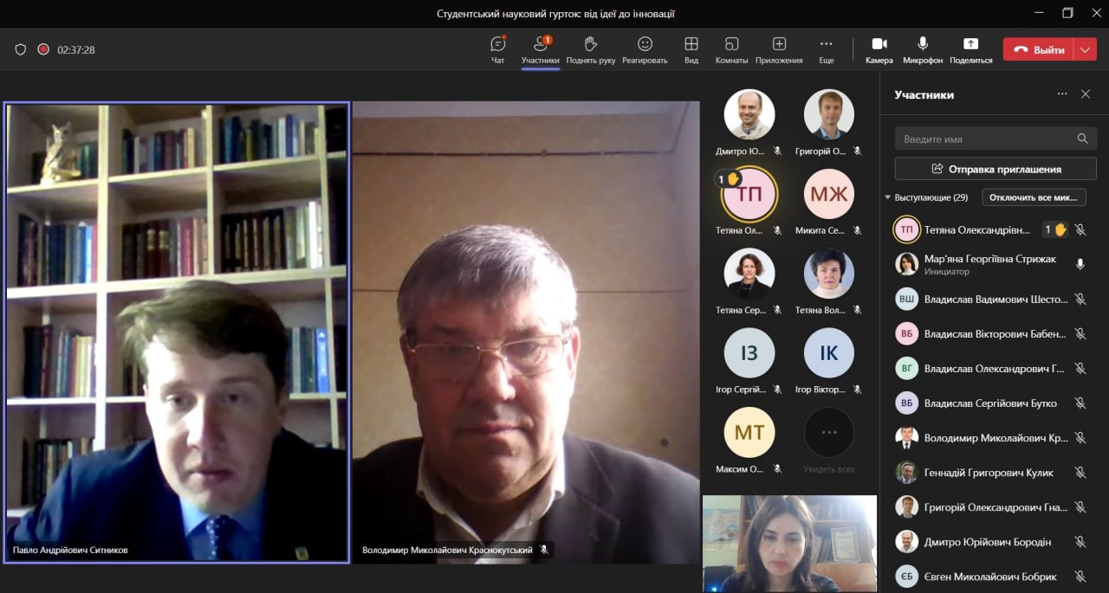Open the Приложения apps menu
Viewport: 1109px width, 593px height.
pos(779,49)
